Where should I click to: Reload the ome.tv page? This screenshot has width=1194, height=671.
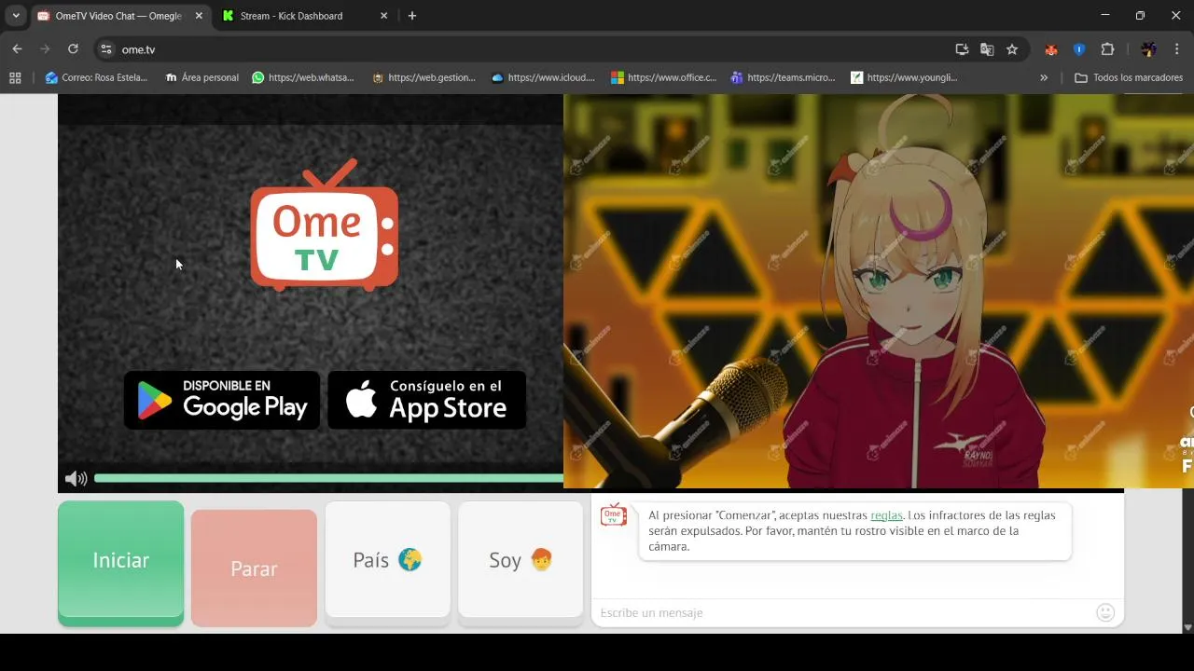click(73, 49)
